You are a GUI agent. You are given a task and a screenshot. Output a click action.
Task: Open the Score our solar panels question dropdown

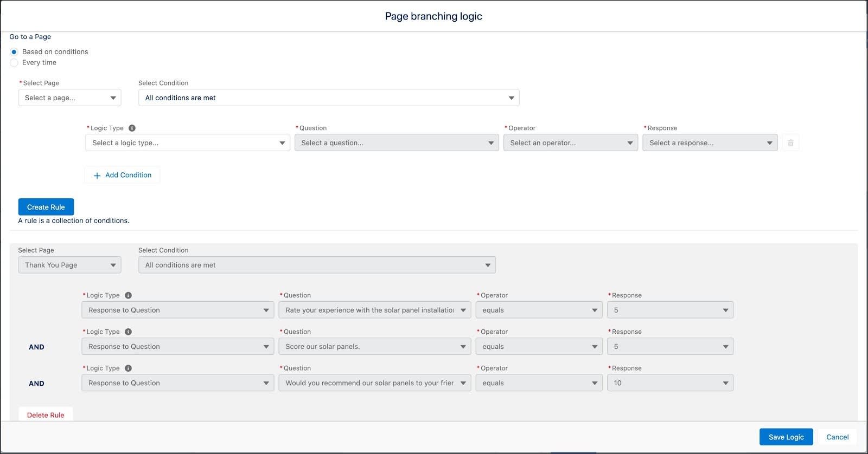(x=375, y=346)
